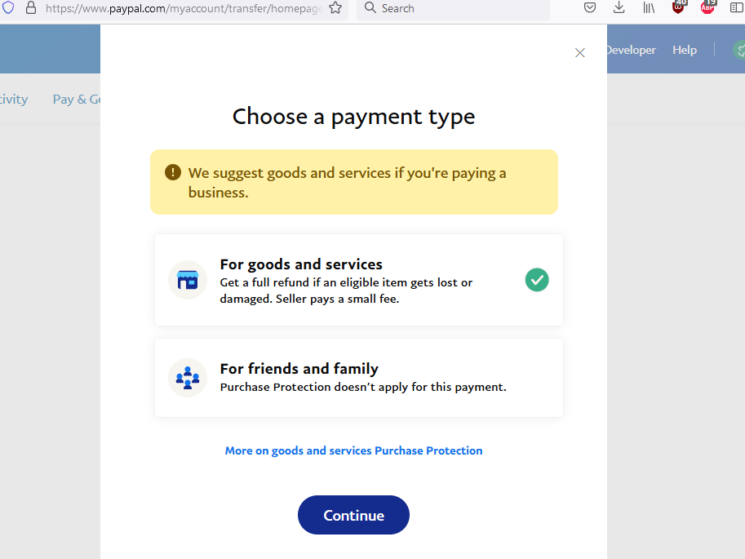Click the lock icon for site information

[31, 8]
